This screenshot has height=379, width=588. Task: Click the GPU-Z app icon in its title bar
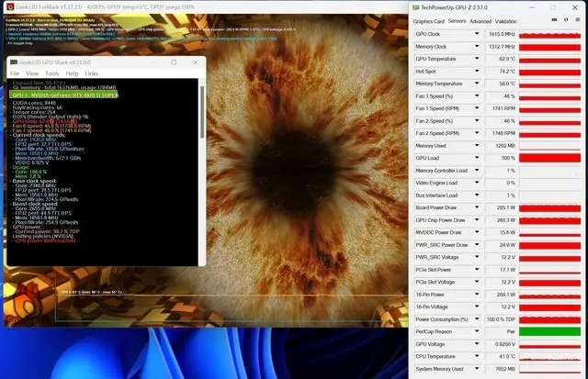coord(415,7)
